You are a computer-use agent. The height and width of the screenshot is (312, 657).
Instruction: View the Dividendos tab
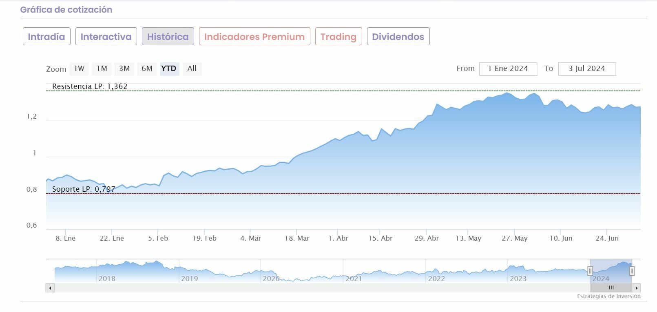398,37
